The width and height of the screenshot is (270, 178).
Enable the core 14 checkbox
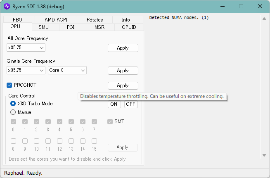point(83,141)
